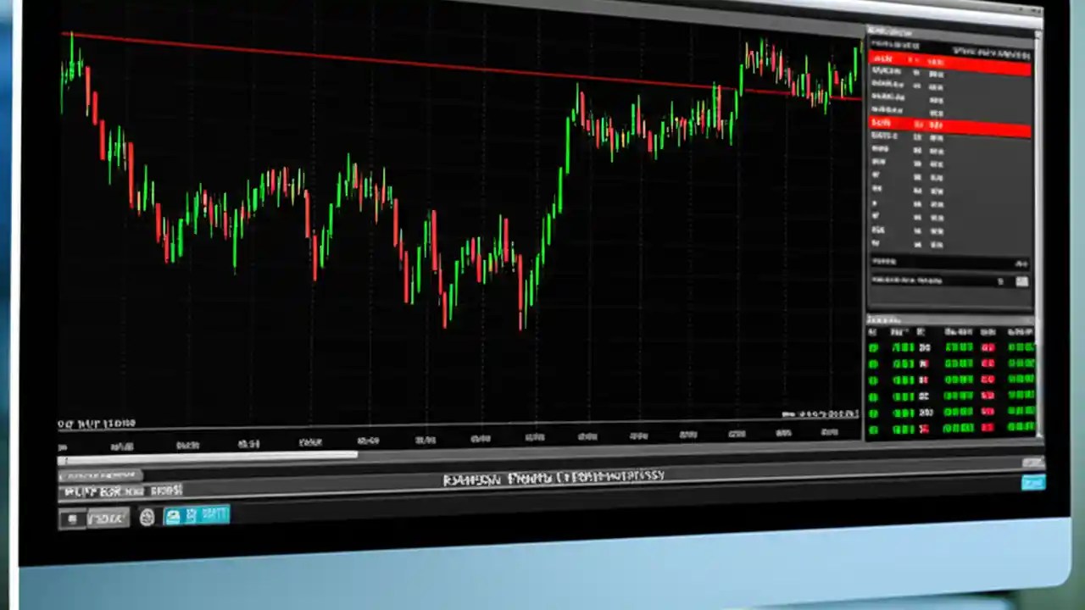Open the clock icon on the bottom taskbar

(x=147, y=518)
